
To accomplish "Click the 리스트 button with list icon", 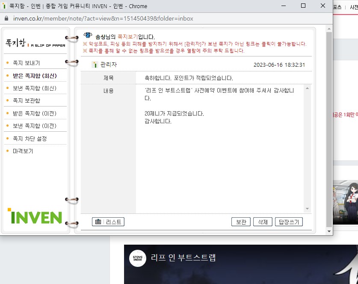I will coord(108,222).
